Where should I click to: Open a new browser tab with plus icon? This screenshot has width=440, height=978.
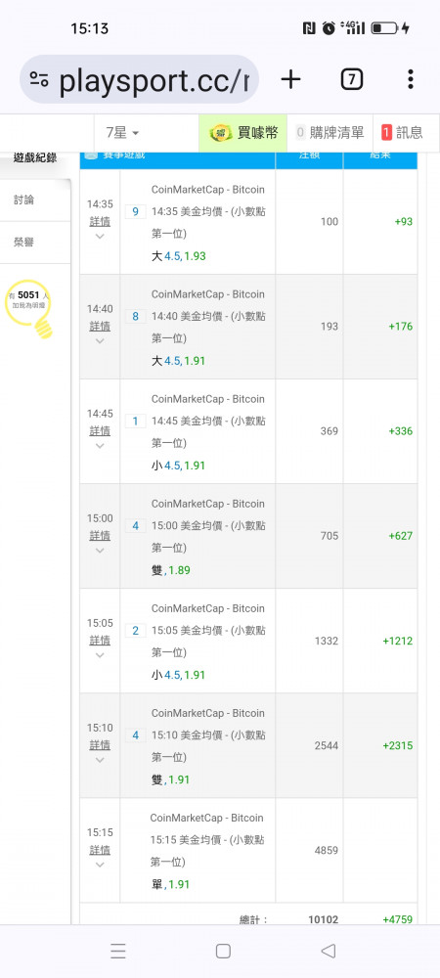point(290,79)
